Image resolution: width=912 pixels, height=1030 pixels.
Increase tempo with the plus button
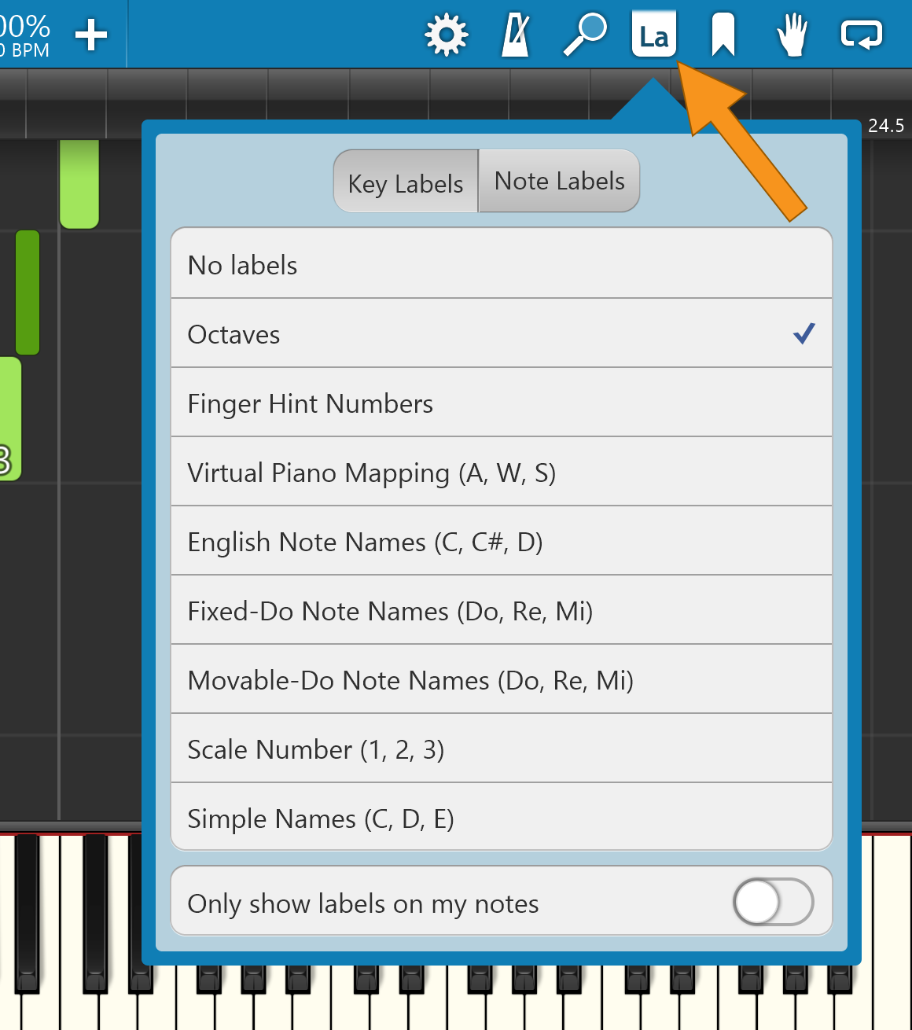pyautogui.click(x=91, y=35)
